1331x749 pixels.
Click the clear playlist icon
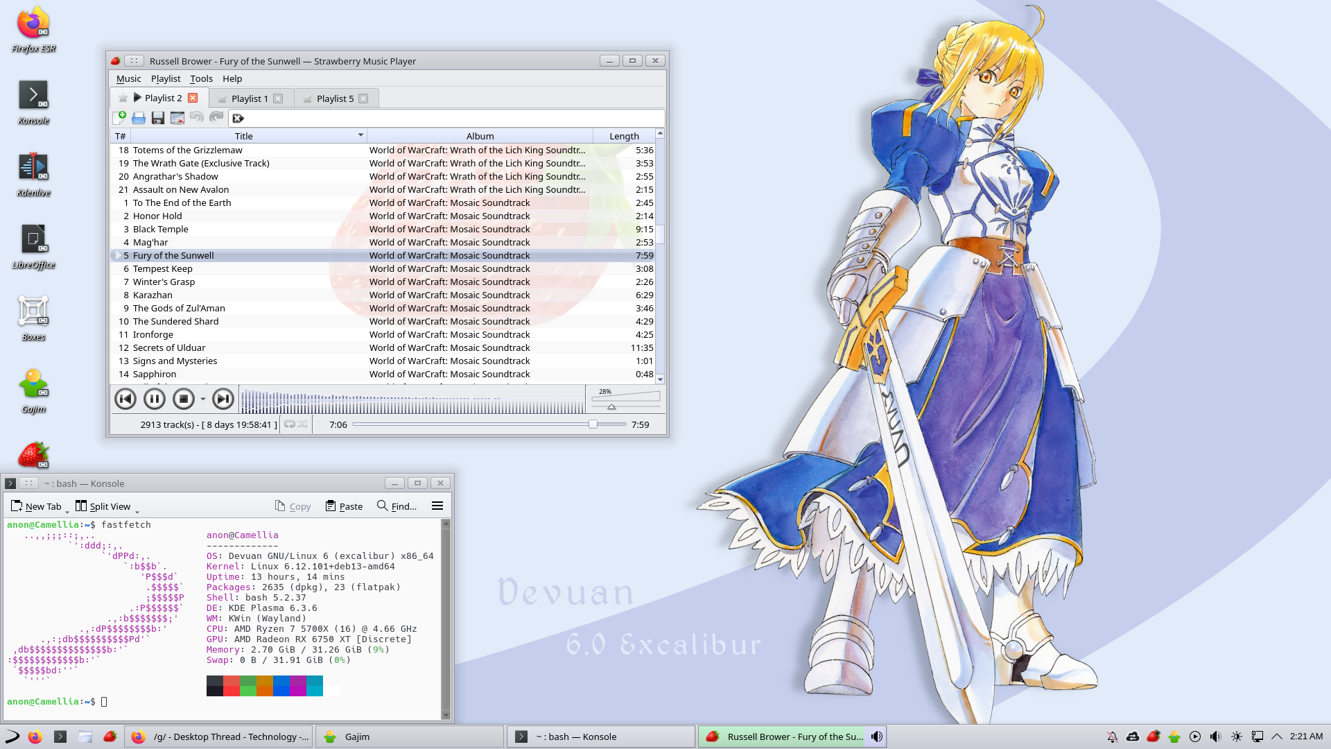tap(177, 118)
